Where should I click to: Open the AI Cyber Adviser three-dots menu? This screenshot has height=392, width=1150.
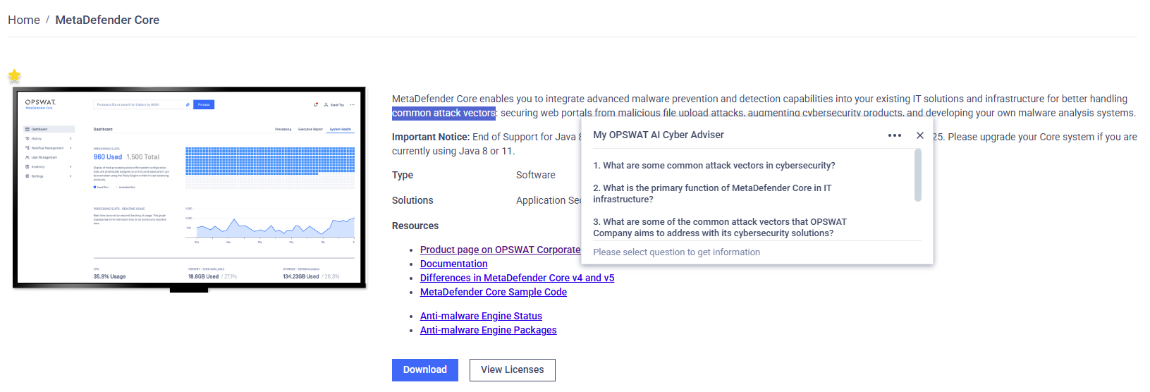point(895,135)
